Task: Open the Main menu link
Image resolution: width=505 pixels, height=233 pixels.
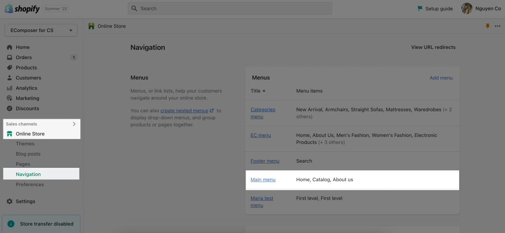Action: pyautogui.click(x=263, y=180)
